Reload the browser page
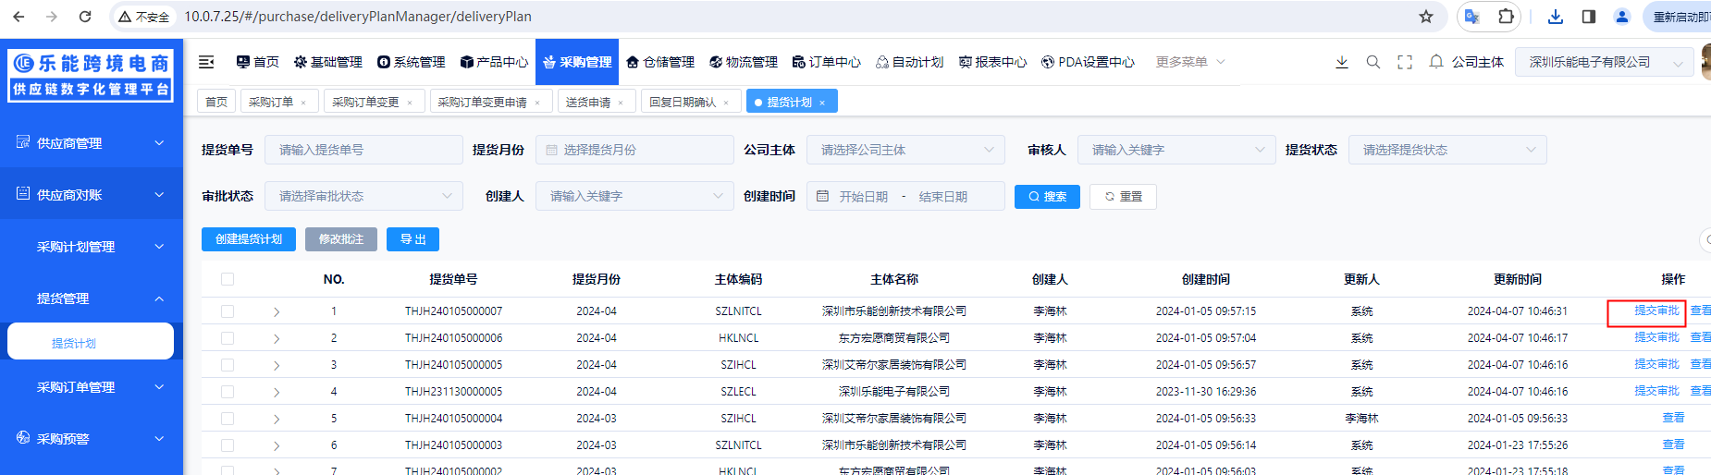 (85, 17)
